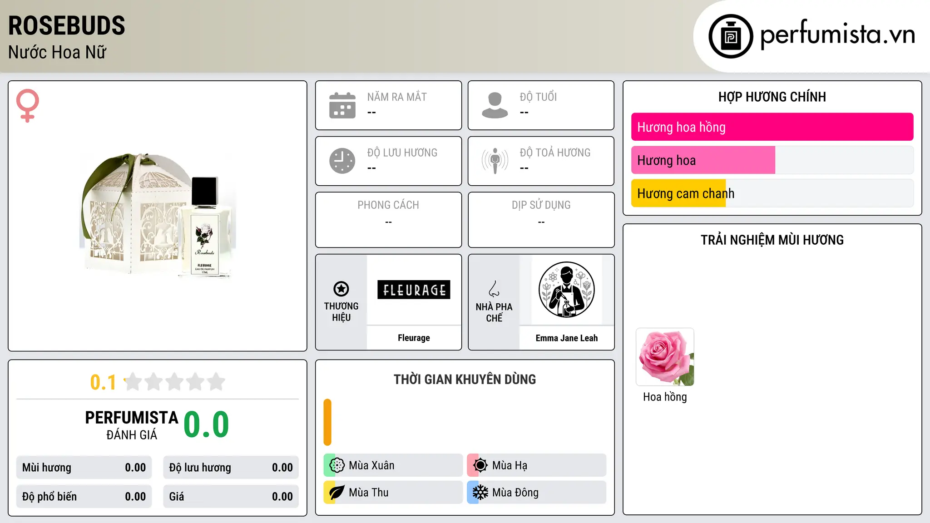Click the perfumista.vn perfume bottle logo icon
Screen dimensions: 930x523
[x=731, y=36]
